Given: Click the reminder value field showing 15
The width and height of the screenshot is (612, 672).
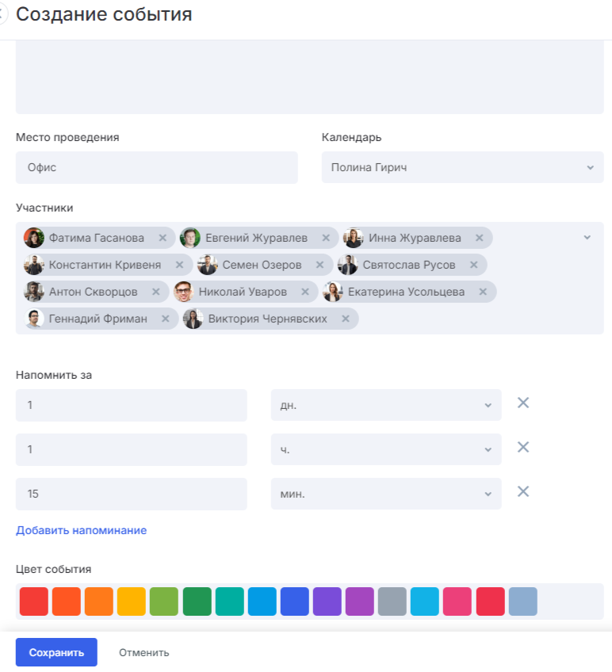Looking at the screenshot, I should pos(131,494).
